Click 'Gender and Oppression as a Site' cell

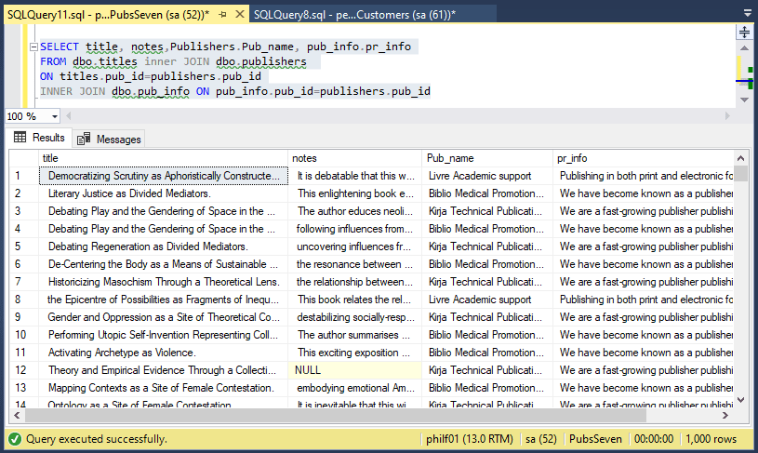tap(164, 317)
